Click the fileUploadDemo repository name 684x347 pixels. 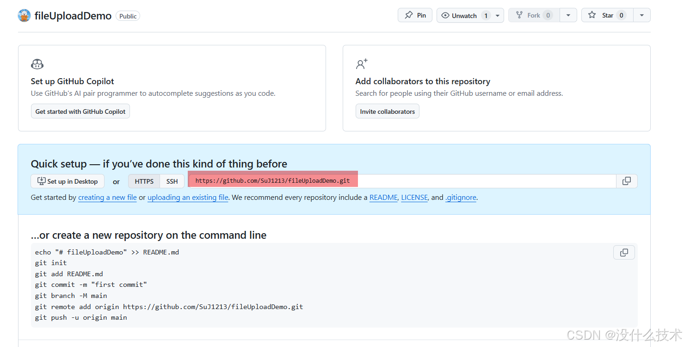click(73, 16)
